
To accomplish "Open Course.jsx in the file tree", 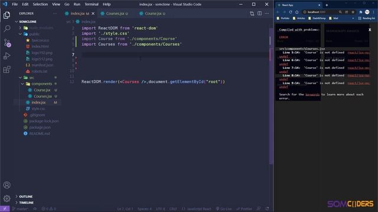I will click(x=42, y=90).
